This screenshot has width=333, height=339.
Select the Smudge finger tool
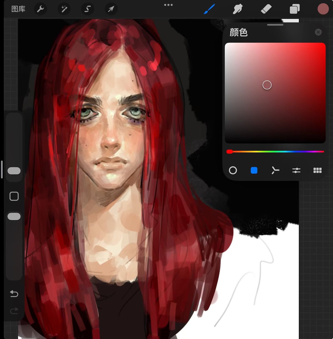[x=238, y=9]
